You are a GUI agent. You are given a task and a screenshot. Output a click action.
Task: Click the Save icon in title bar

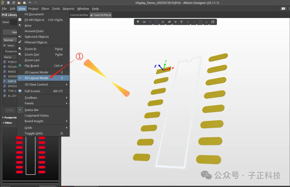(x=8, y=3)
